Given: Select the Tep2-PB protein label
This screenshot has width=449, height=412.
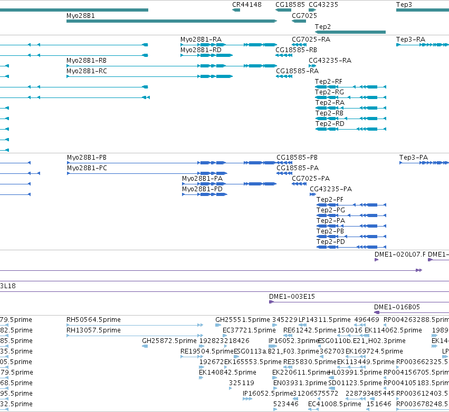Looking at the screenshot, I should tap(330, 231).
